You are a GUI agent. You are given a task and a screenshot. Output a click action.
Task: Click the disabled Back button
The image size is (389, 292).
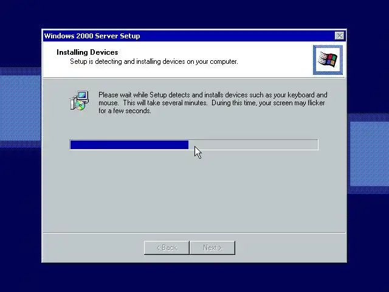coord(167,248)
